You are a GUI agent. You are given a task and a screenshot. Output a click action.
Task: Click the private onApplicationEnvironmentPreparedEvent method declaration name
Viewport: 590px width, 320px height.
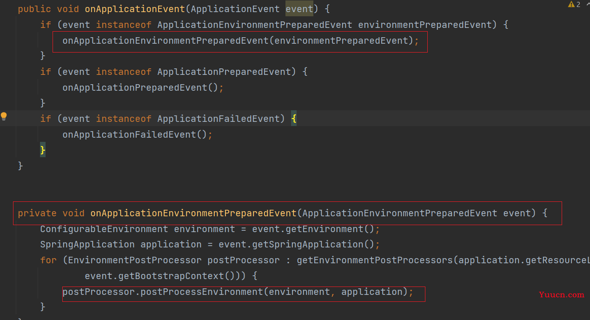pyautogui.click(x=193, y=213)
